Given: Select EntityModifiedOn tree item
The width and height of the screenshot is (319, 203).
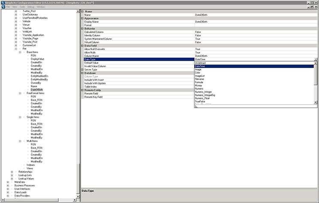Looking at the screenshot, I should click(x=39, y=76).
